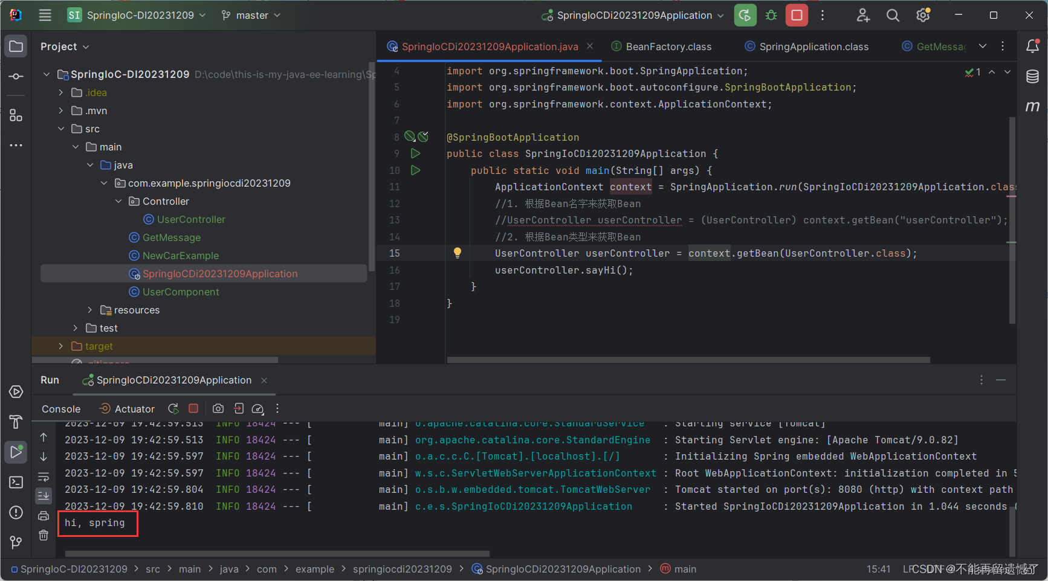This screenshot has height=581, width=1048.
Task: Run class from gutter line 9
Action: (x=415, y=153)
